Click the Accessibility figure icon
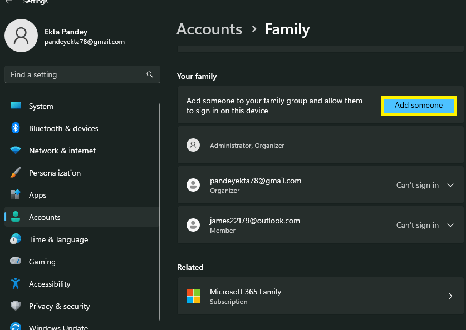 click(x=16, y=284)
